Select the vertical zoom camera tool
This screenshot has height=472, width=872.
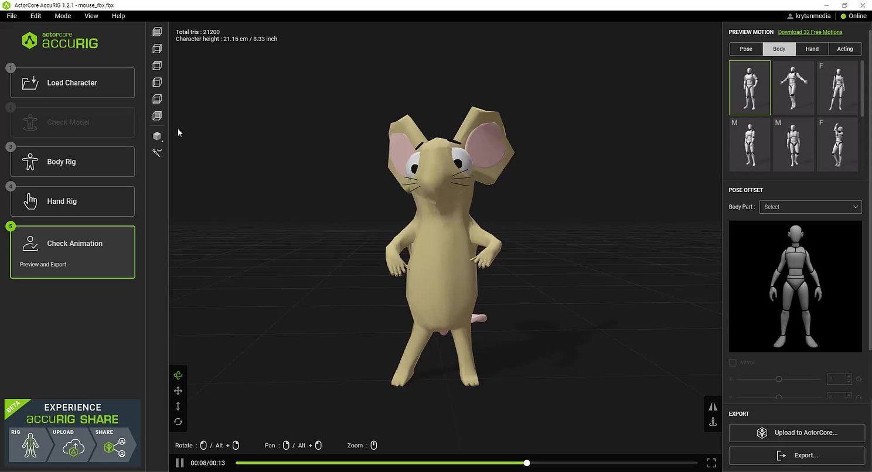pyautogui.click(x=178, y=406)
